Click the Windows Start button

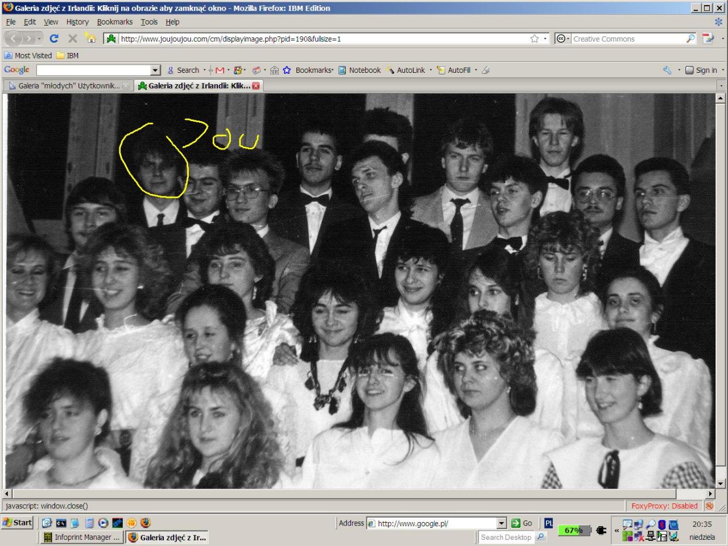(18, 523)
